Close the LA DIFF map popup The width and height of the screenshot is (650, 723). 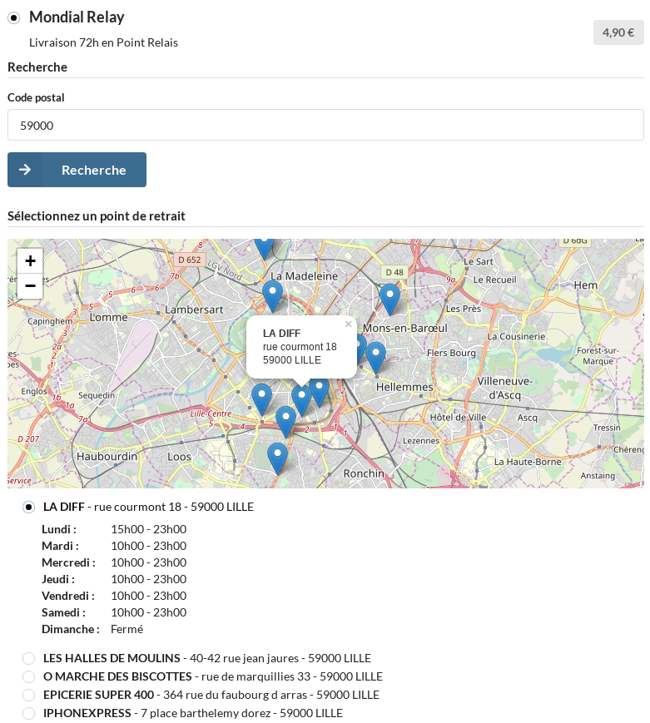pos(348,324)
